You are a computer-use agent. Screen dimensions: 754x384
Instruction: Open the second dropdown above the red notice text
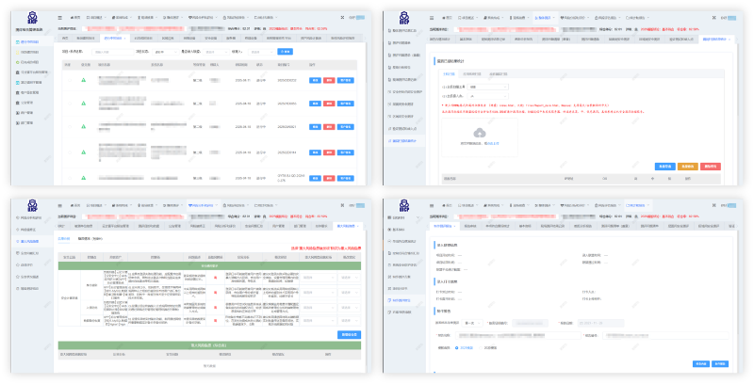[488, 95]
